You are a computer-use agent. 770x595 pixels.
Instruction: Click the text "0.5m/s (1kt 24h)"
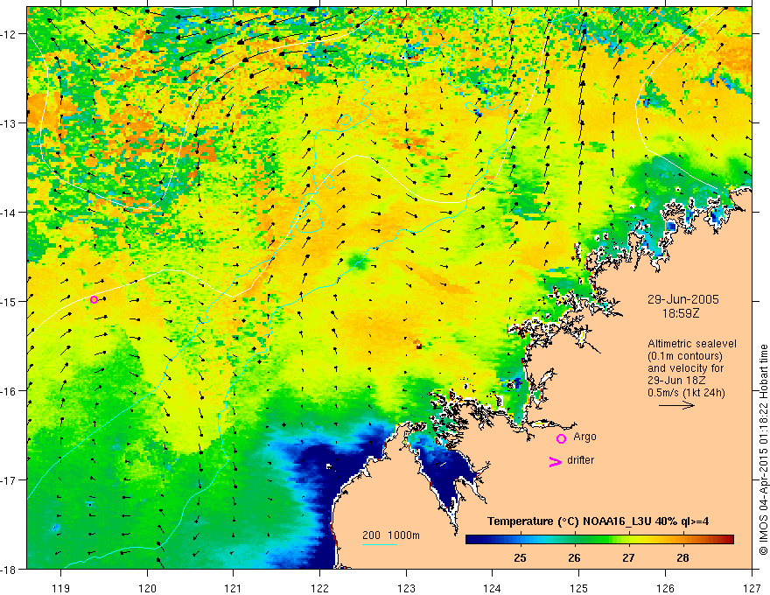tap(686, 393)
